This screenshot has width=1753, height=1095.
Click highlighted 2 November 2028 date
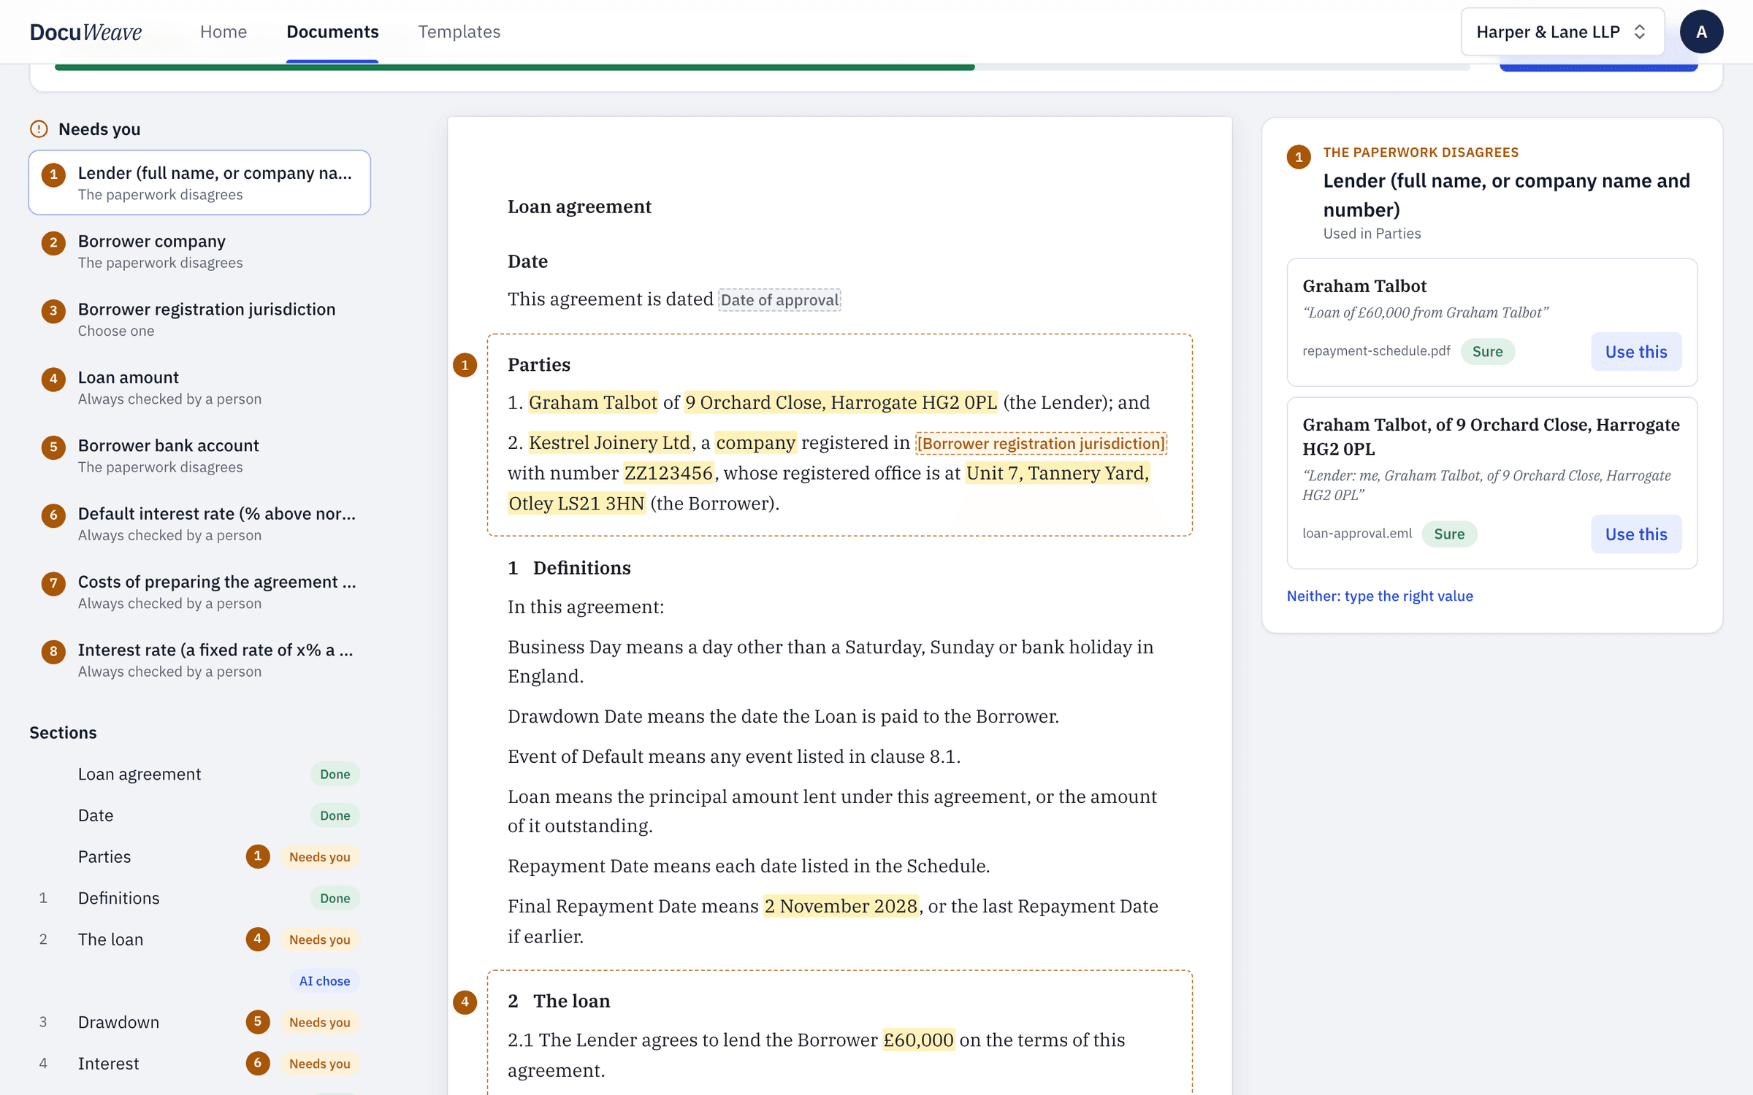[841, 906]
